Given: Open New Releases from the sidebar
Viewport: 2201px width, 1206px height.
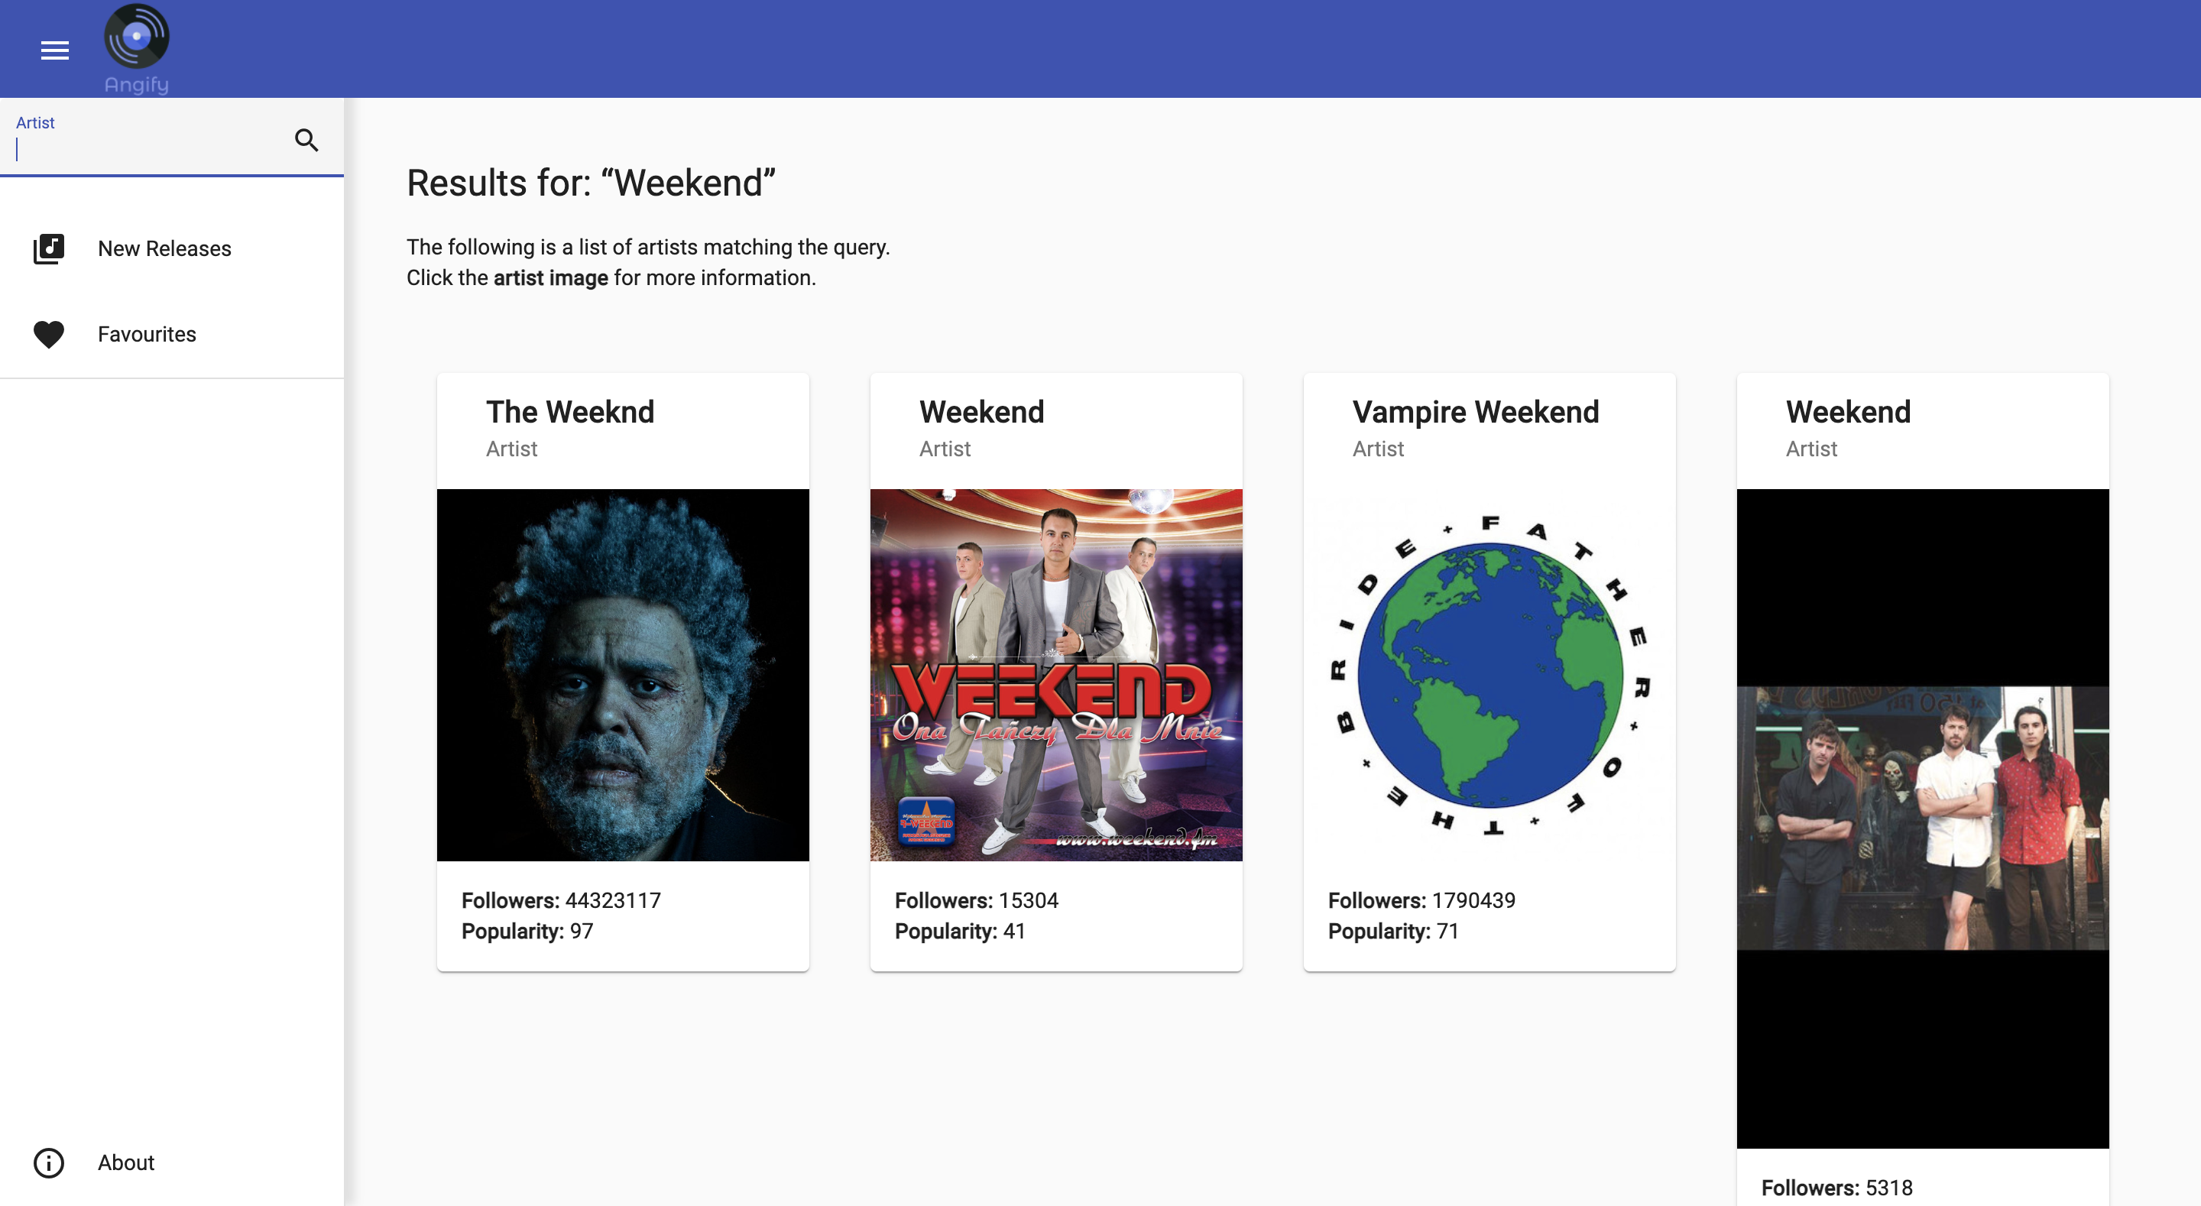Looking at the screenshot, I should coord(164,248).
